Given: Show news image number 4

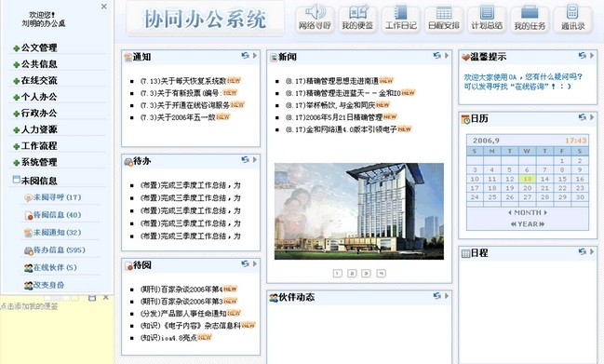Looking at the screenshot, I should click(381, 273).
